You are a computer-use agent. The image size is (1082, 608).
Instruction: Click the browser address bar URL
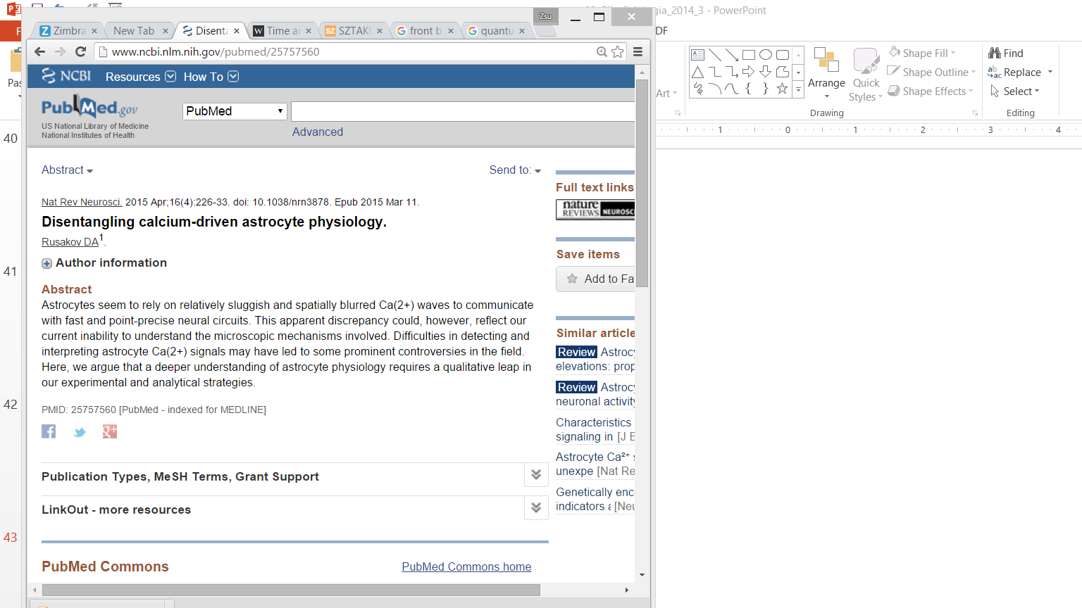click(216, 51)
